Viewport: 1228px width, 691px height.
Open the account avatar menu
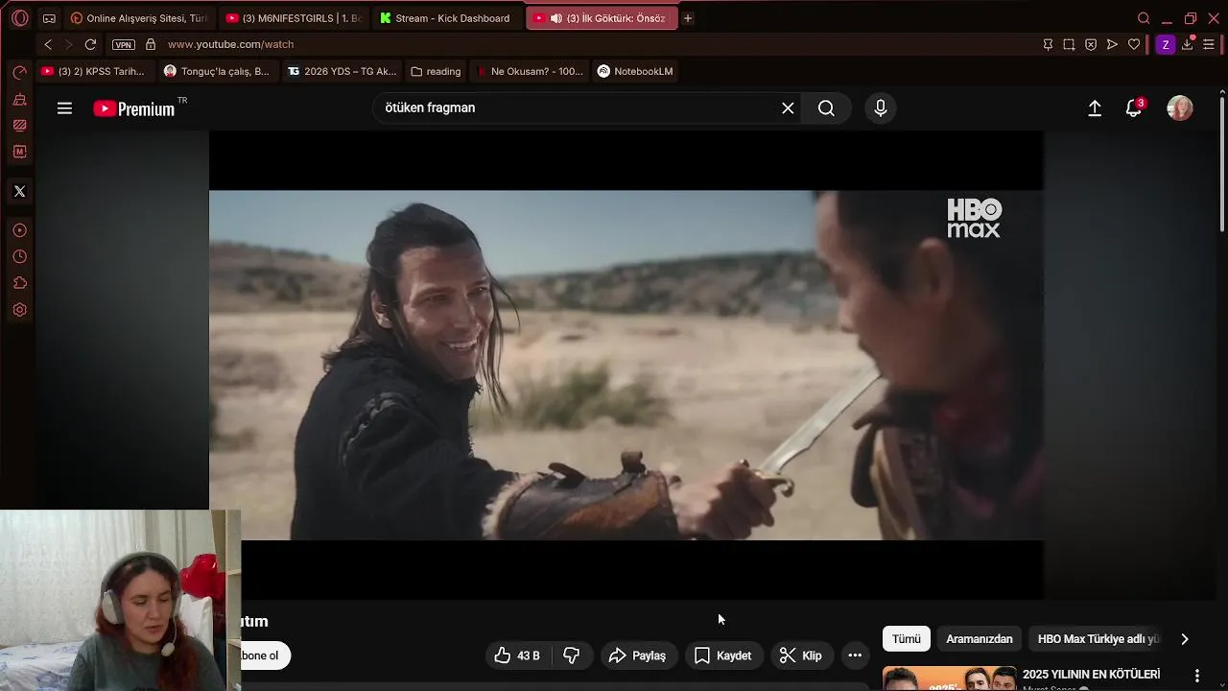[1180, 108]
